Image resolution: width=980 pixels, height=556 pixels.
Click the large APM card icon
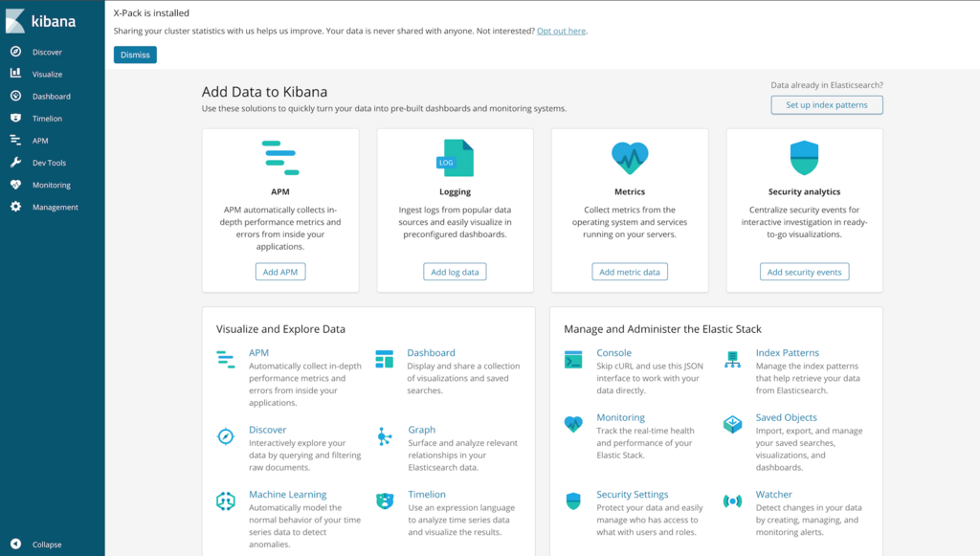click(280, 158)
